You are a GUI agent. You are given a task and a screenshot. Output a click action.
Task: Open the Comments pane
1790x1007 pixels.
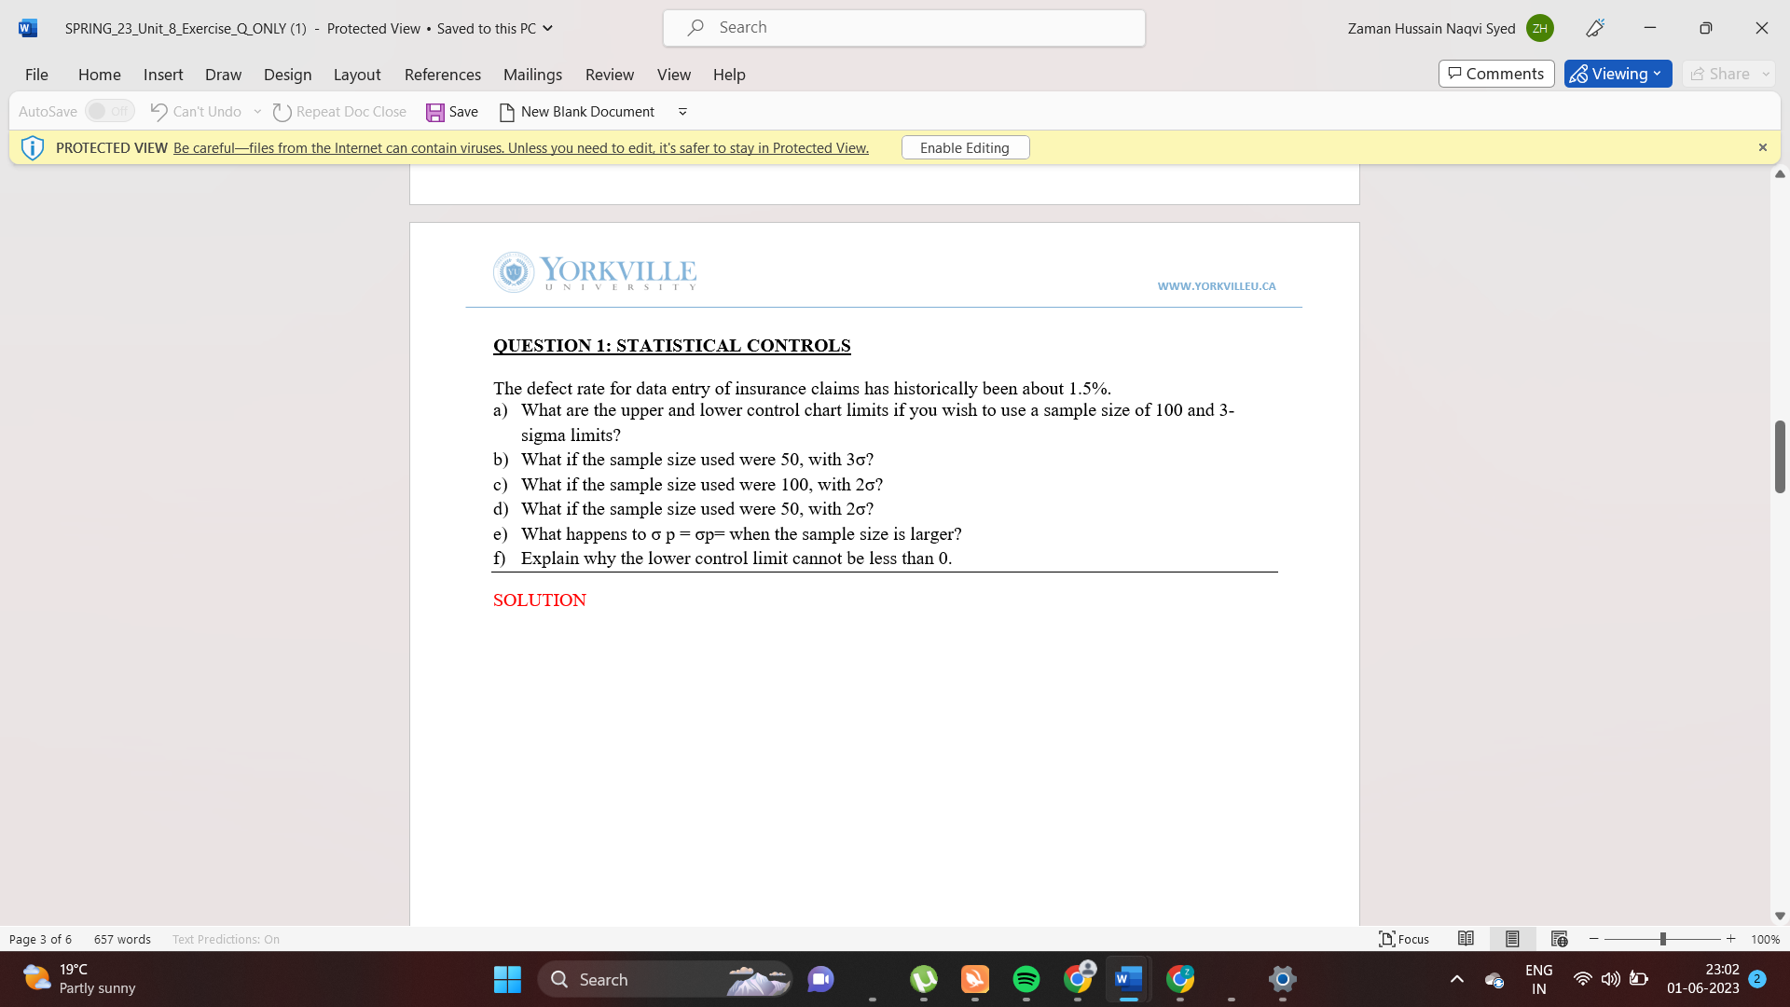[1496, 74]
